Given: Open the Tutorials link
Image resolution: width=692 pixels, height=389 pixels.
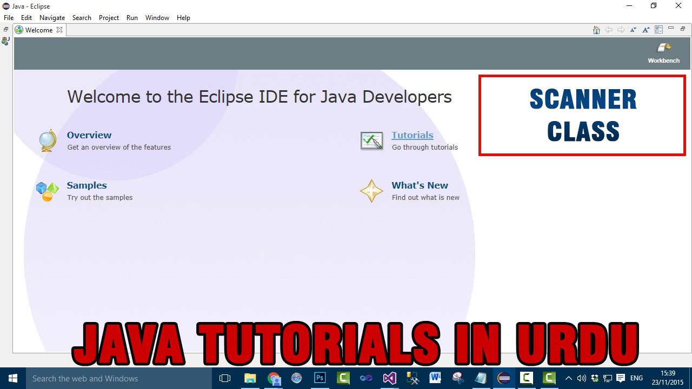Looking at the screenshot, I should [x=412, y=135].
